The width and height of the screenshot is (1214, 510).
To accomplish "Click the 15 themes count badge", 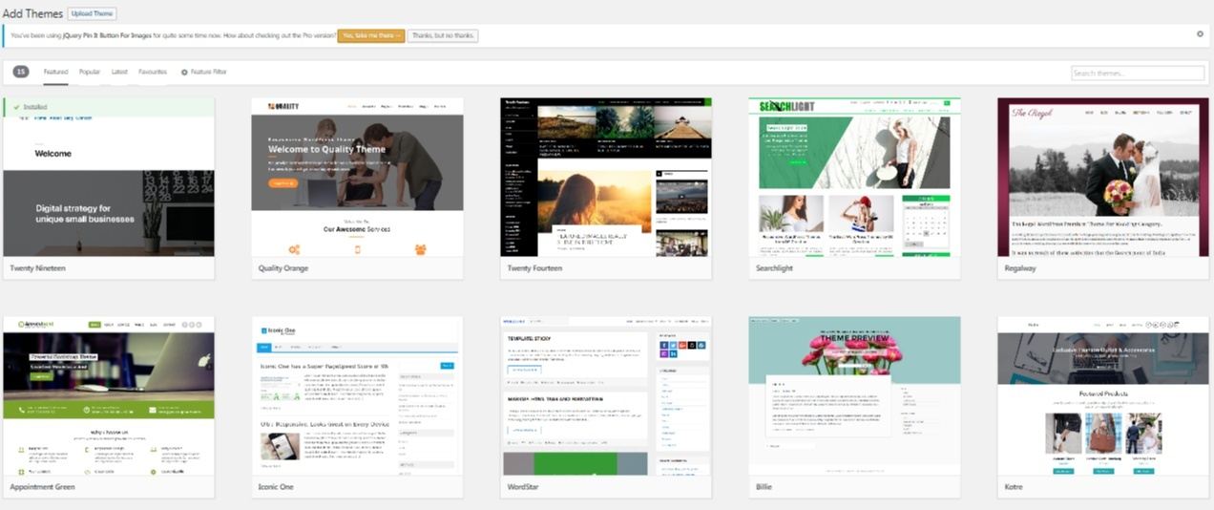I will click(21, 72).
